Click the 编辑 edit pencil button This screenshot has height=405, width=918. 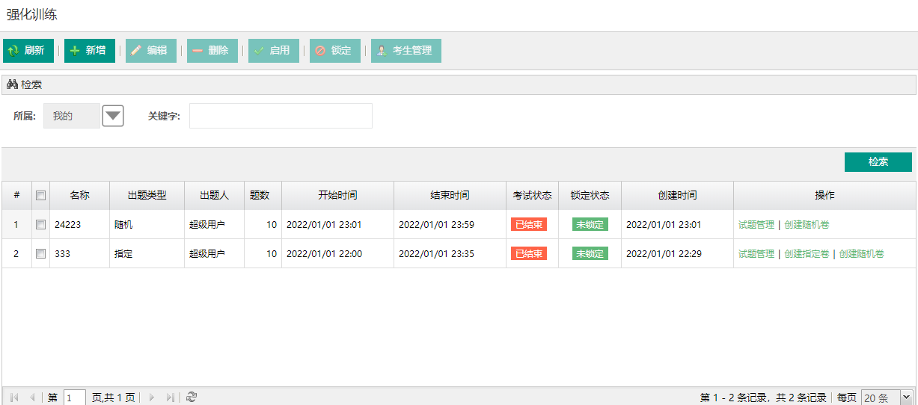click(x=150, y=51)
